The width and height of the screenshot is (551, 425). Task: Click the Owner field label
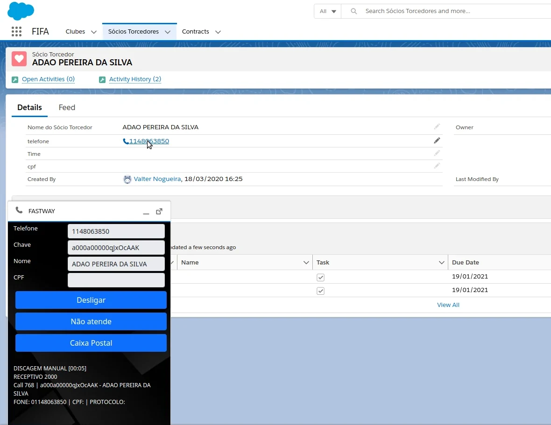(464, 127)
